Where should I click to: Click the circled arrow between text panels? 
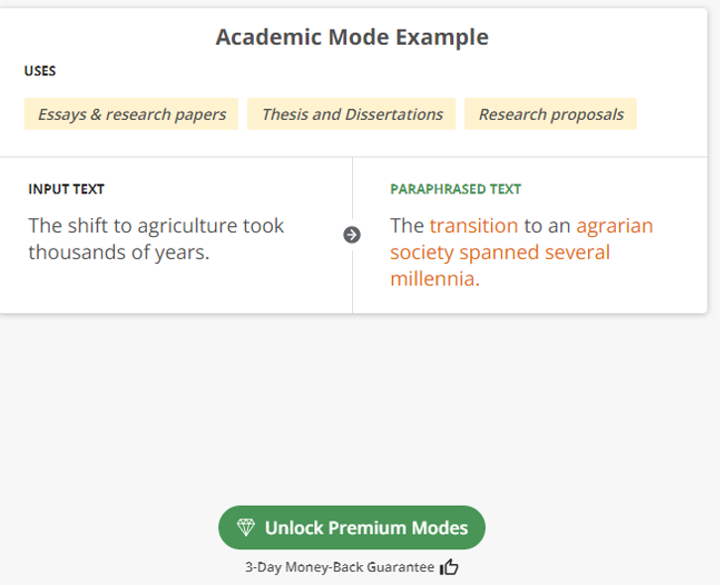(352, 235)
